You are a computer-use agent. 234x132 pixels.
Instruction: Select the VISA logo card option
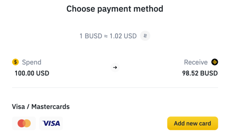(x=51, y=123)
